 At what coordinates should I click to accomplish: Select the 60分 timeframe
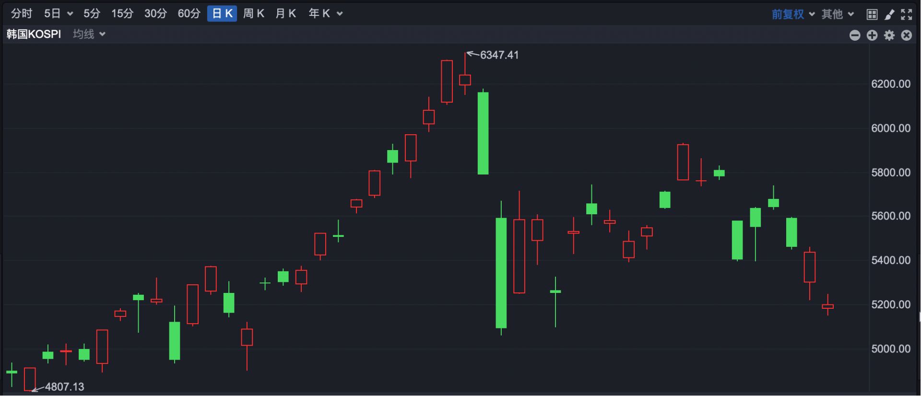(189, 13)
